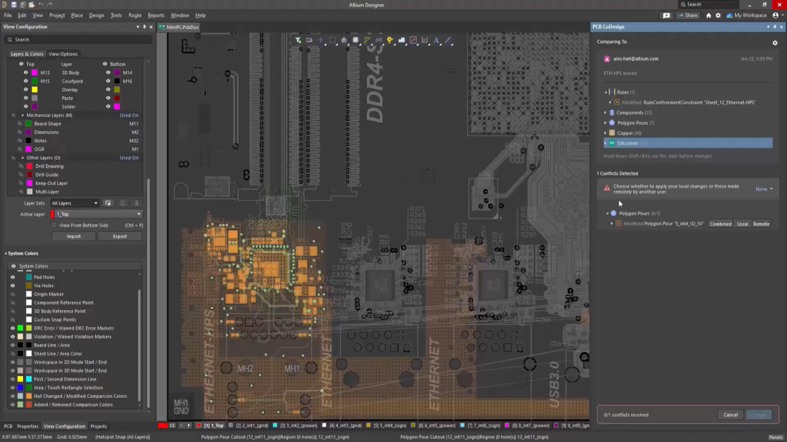Enable View From Bottom Side
Screen dimensions: 787x442
tap(54, 225)
